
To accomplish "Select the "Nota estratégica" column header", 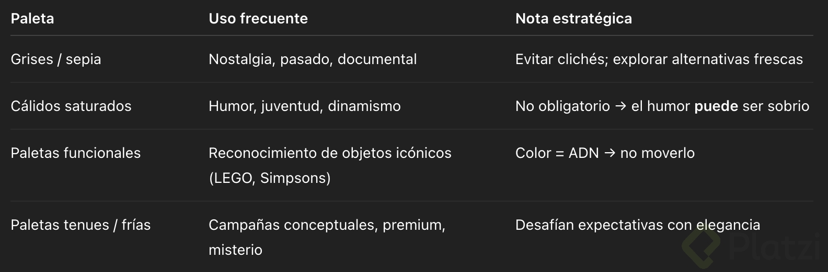I will (x=573, y=19).
